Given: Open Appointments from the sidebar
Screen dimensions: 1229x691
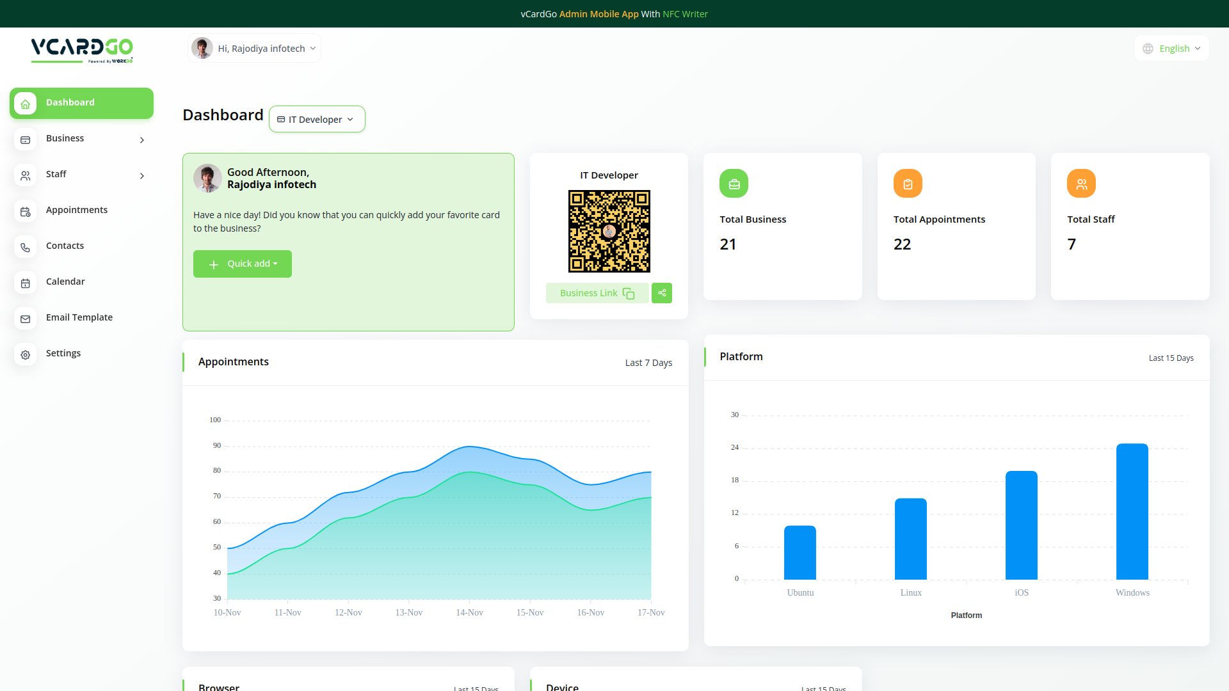Looking at the screenshot, I should (x=77, y=210).
